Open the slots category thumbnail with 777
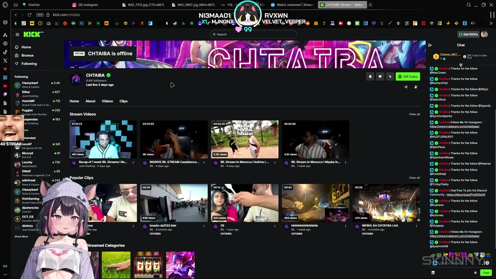Viewport: 496px width, 279px height. pyautogui.click(x=148, y=265)
